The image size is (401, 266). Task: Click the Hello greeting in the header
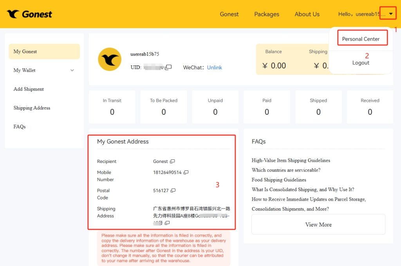361,14
